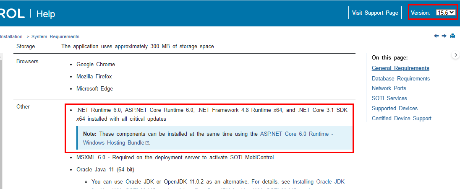Click the Visit Support Page button
The image size is (460, 189).
pyautogui.click(x=375, y=13)
